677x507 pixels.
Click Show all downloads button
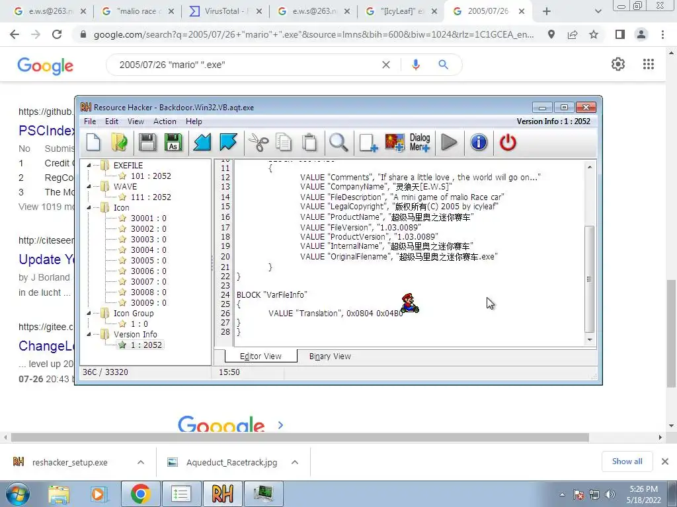627,461
